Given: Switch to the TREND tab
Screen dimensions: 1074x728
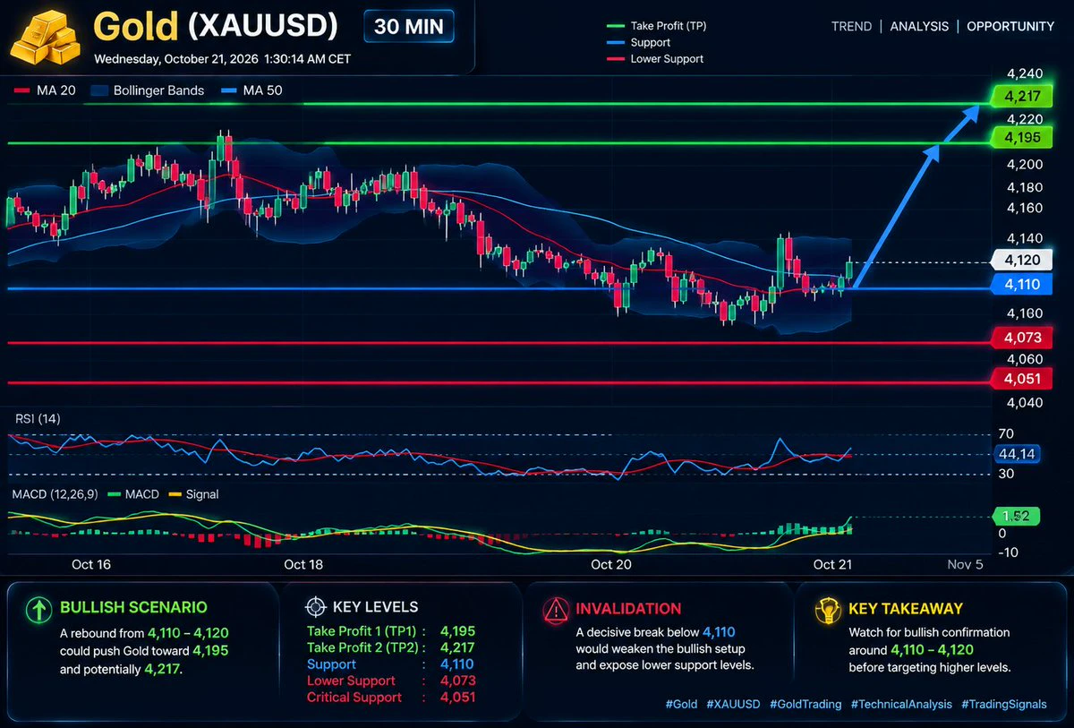Looking at the screenshot, I should coord(851,26).
